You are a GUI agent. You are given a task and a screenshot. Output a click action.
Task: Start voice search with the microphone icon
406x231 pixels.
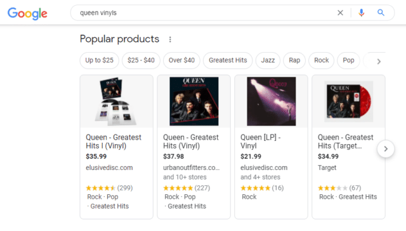point(361,13)
